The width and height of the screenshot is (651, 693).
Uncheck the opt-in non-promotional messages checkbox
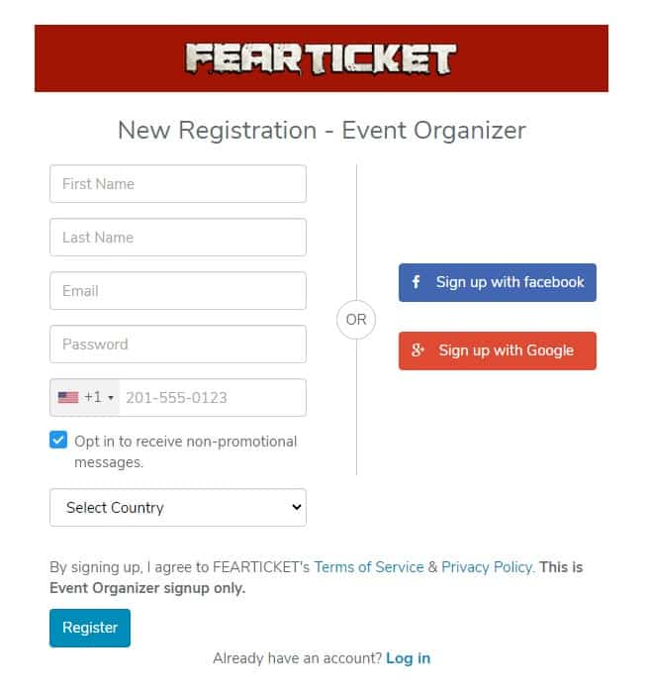tap(58, 441)
